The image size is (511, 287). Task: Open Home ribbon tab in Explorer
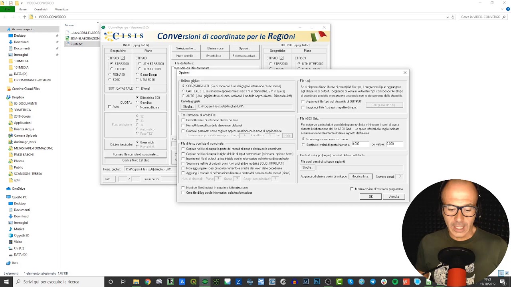click(x=22, y=9)
